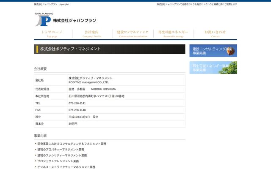The image size is (271, 169).
Task: Click fax number 076-286-1148
Action: pyautogui.click(x=77, y=110)
